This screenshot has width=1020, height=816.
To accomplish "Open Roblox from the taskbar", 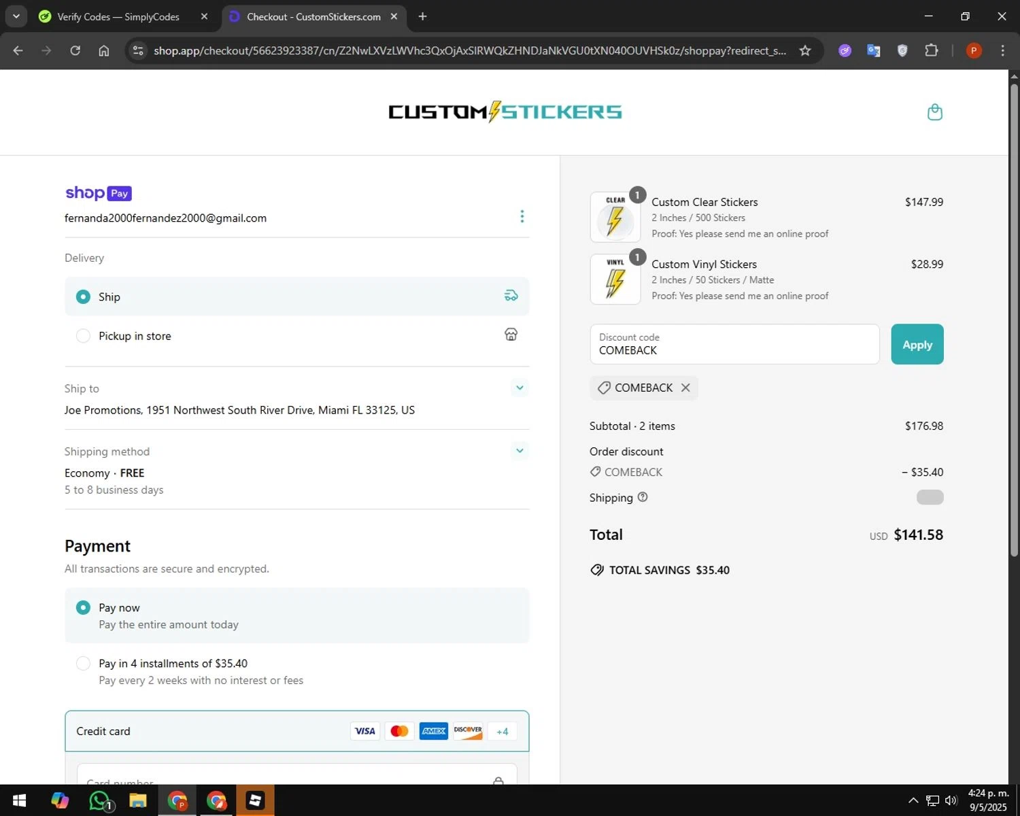I will [x=256, y=801].
